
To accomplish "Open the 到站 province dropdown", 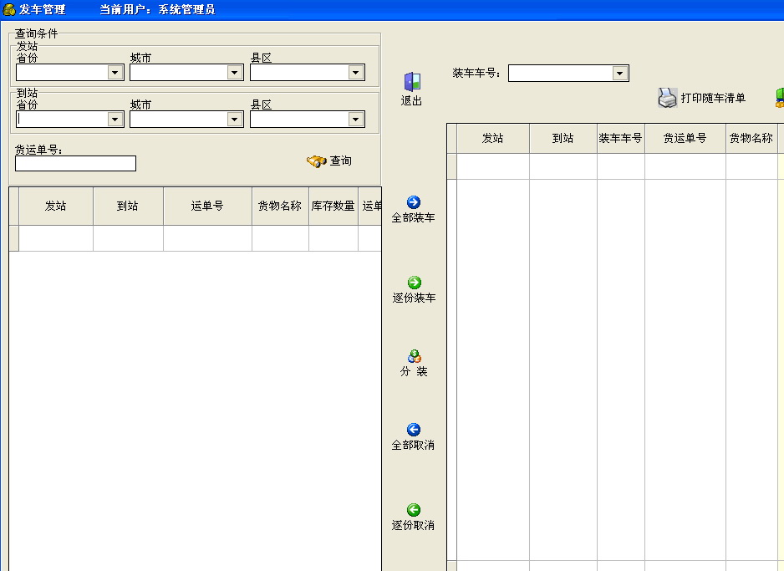I will click(x=116, y=119).
